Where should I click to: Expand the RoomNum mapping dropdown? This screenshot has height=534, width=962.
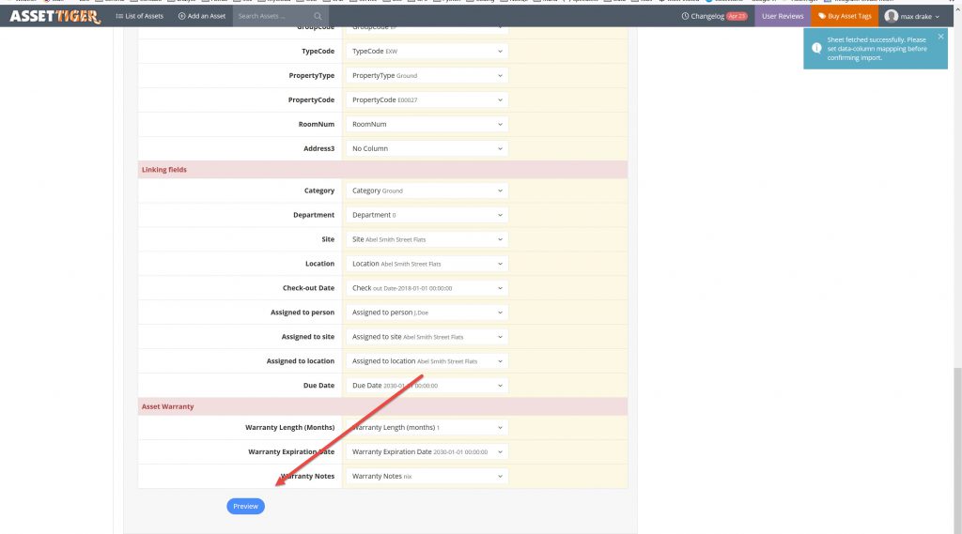427,124
